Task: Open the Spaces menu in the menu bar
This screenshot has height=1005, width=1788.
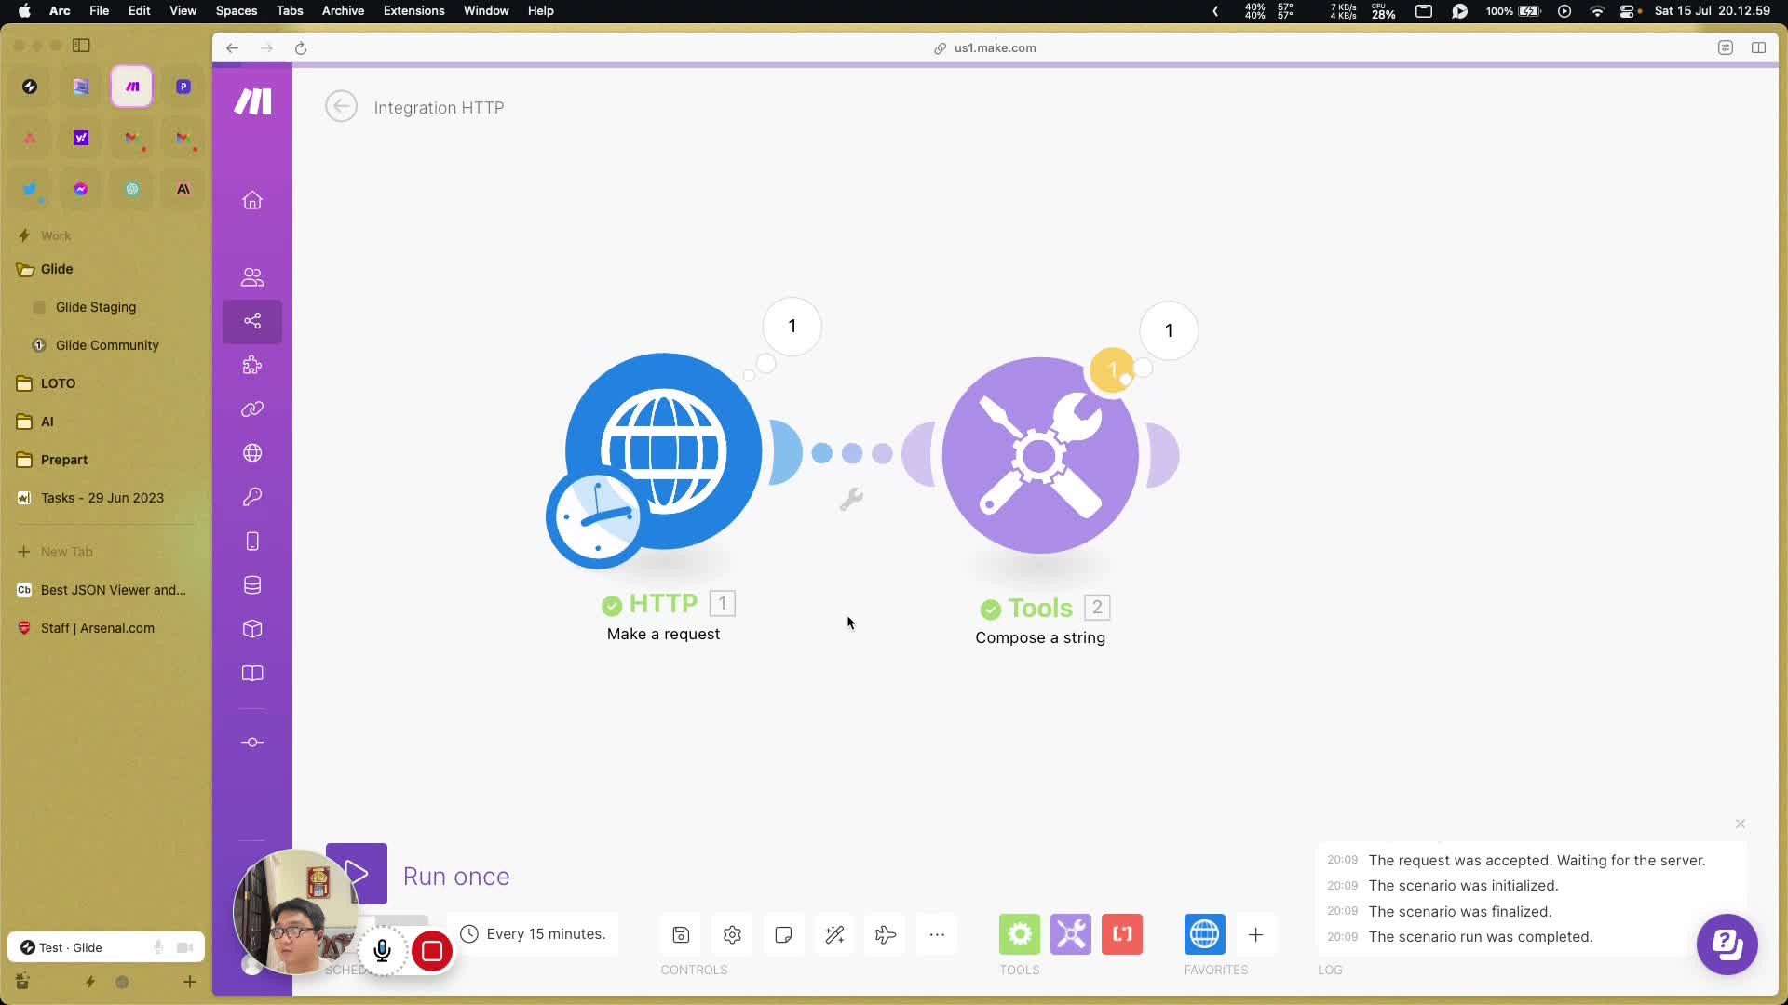Action: coord(236,10)
